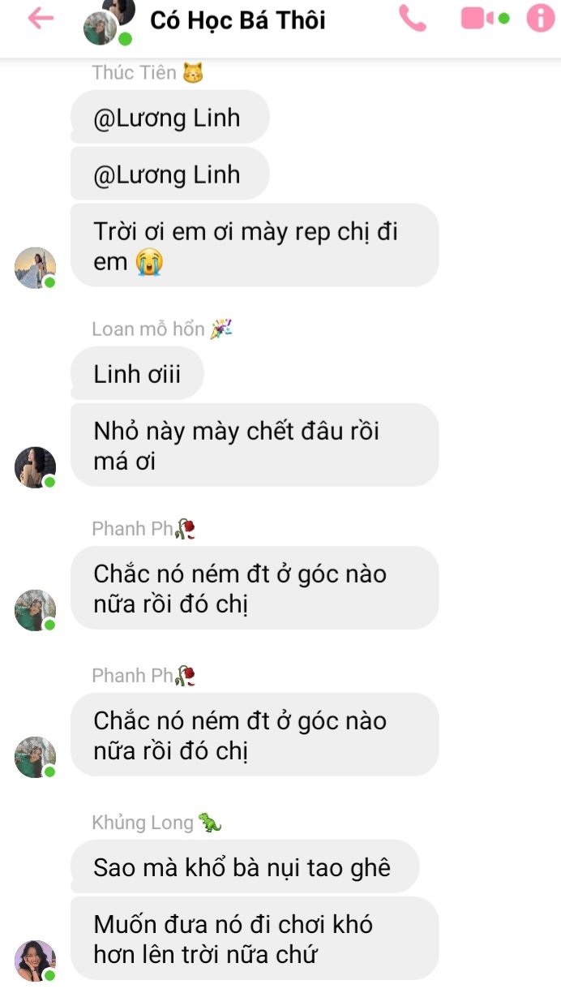
Task: Select the message 'Linh ơiii'
Action: (x=137, y=374)
